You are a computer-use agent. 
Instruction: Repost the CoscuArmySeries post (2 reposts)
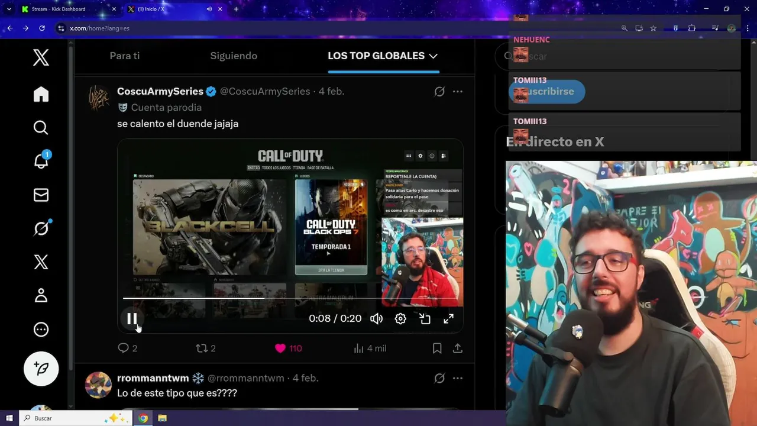tap(206, 348)
